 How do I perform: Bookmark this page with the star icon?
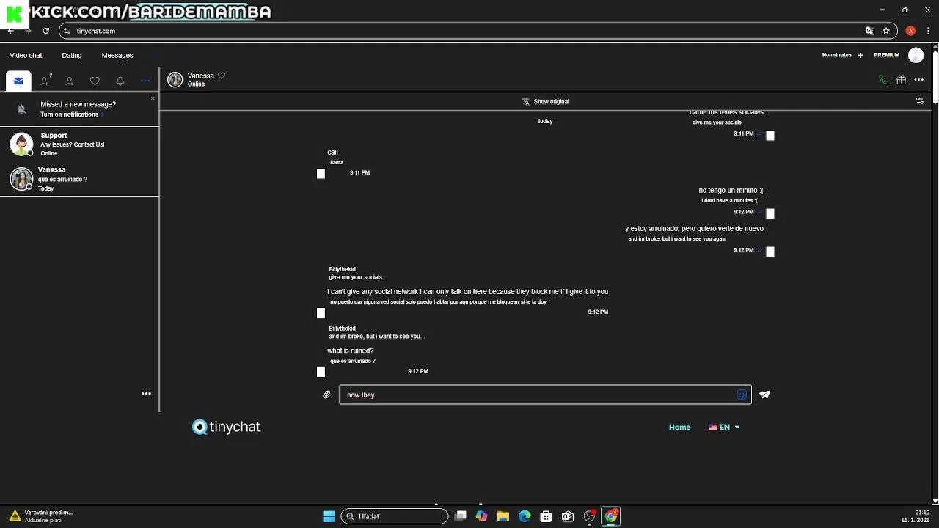point(886,31)
